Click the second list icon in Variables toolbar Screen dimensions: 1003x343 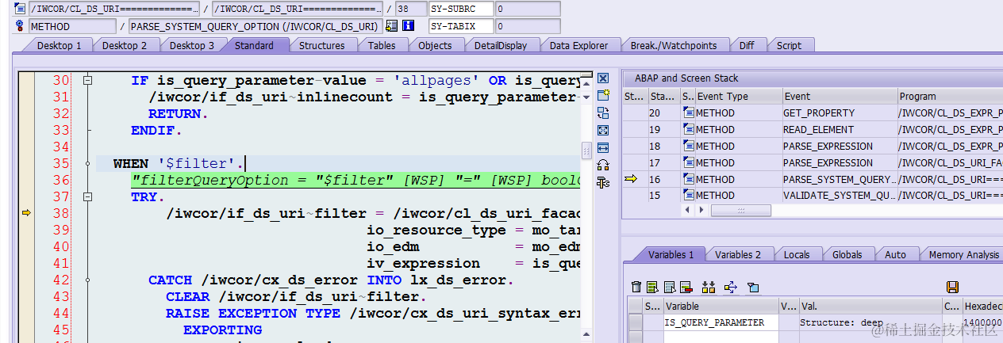(x=670, y=287)
